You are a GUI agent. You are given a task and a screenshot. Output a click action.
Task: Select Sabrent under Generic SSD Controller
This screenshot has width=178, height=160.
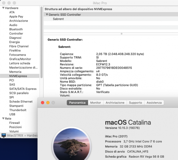58,19
